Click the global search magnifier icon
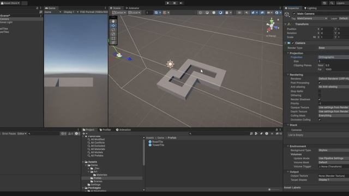 pos(332,3)
